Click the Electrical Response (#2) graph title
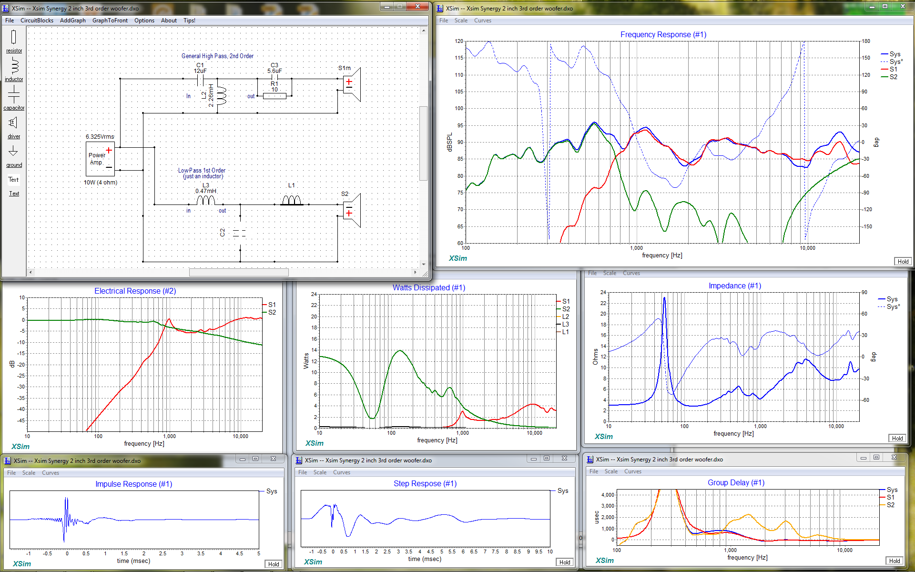The height and width of the screenshot is (572, 915). 135,291
